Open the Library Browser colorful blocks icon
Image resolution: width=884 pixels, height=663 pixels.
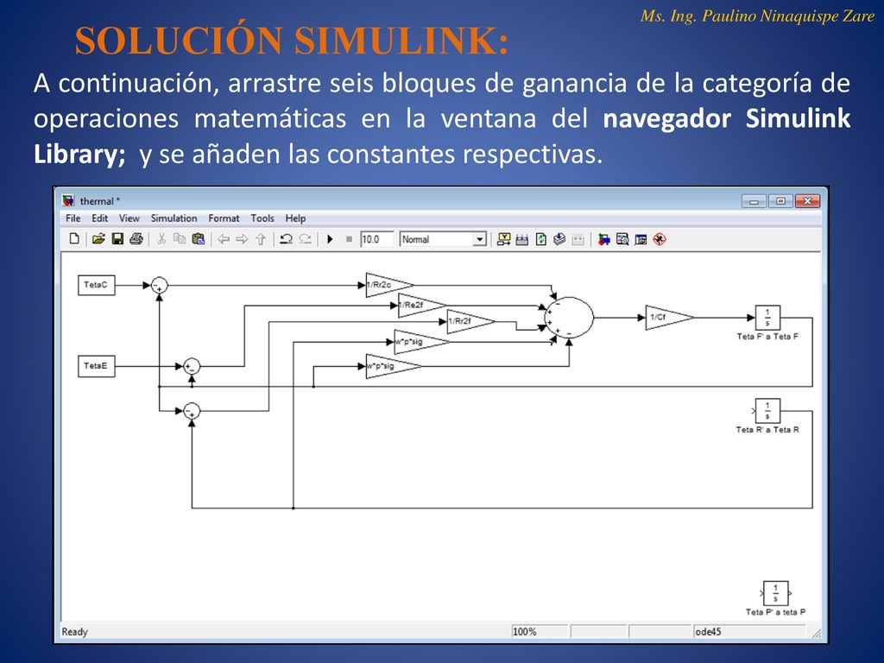pos(603,239)
